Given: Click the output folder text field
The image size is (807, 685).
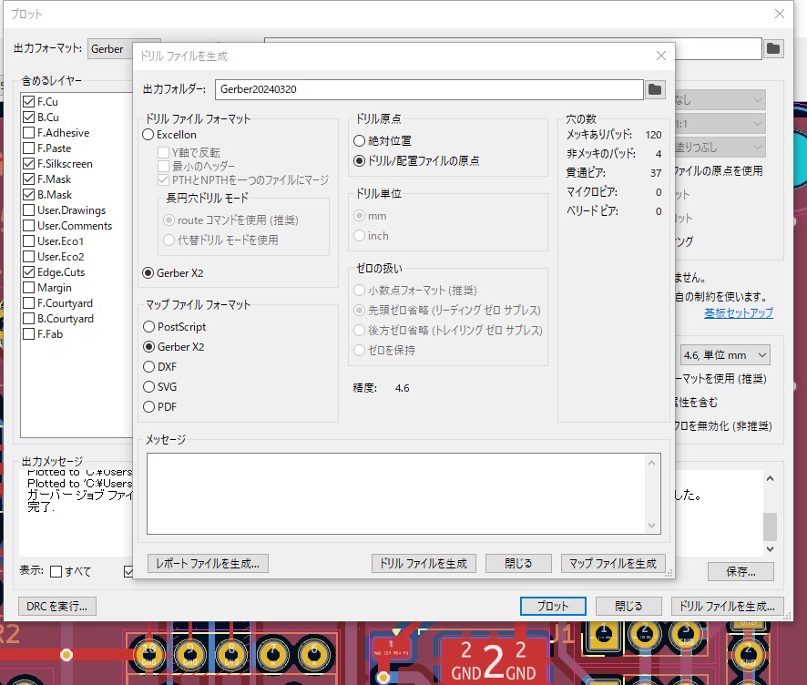Looking at the screenshot, I should (x=428, y=89).
